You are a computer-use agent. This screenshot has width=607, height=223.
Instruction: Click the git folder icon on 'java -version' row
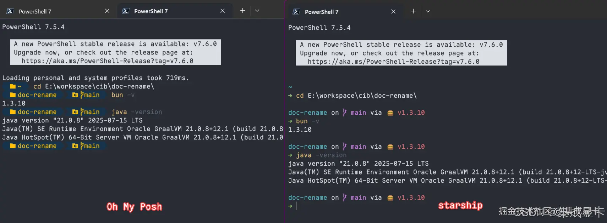point(75,112)
